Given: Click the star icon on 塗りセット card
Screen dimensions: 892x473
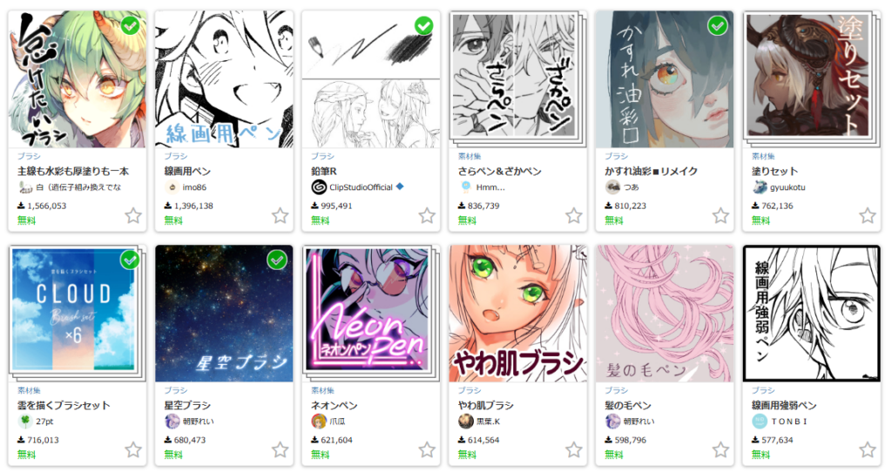Looking at the screenshot, I should (x=867, y=216).
